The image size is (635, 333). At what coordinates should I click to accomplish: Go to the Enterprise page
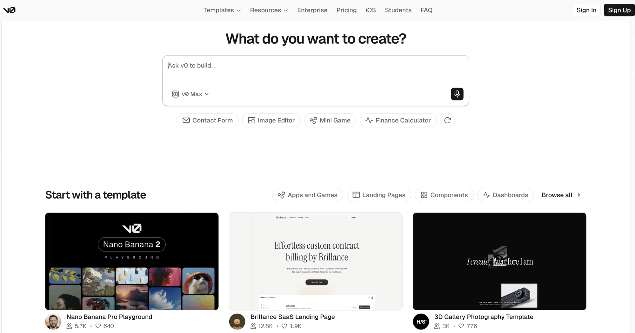coord(312,10)
